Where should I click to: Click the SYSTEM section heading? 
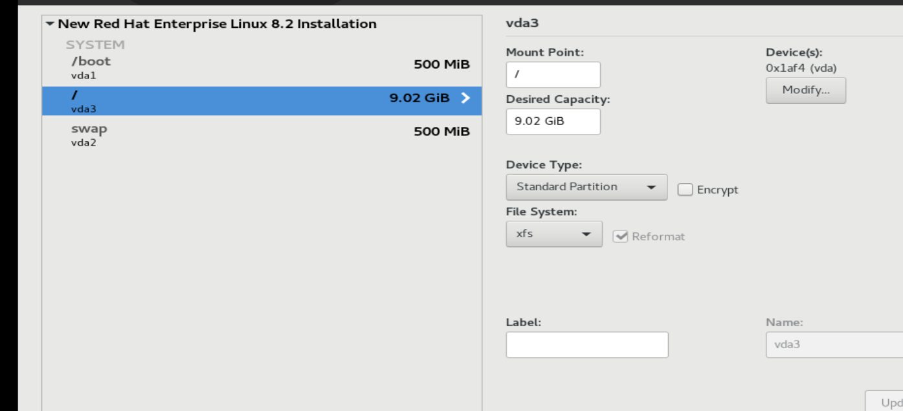pos(95,45)
